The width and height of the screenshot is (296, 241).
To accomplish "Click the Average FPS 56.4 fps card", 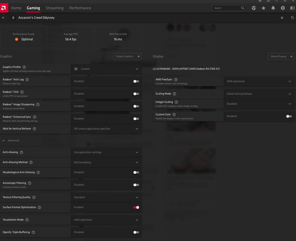I will pyautogui.click(x=71, y=37).
